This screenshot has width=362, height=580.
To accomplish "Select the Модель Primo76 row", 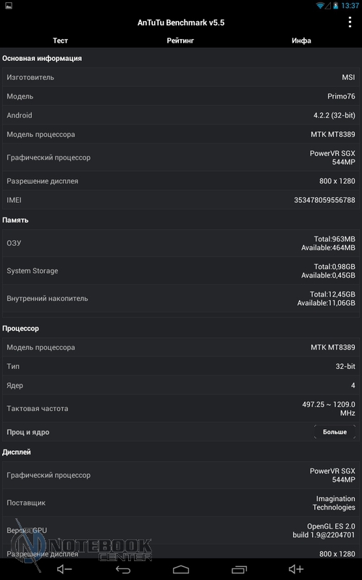I will point(181,96).
